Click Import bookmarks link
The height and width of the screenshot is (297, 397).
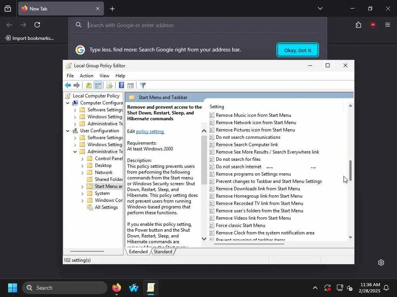(x=29, y=38)
